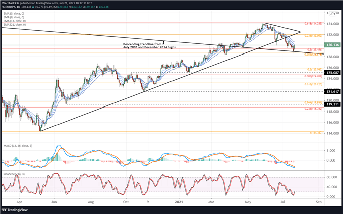Image resolution: width=343 pixels, height=214 pixels.
Task: Click the May label on time axis
Action: tap(248, 202)
